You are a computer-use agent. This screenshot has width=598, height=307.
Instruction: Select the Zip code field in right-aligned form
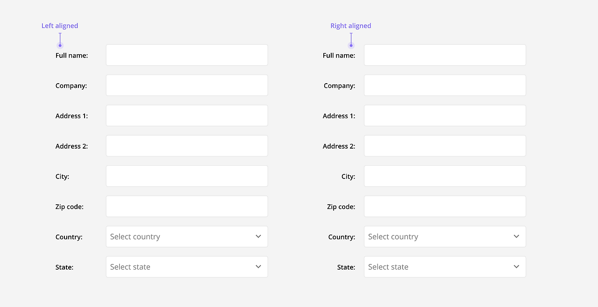click(445, 207)
